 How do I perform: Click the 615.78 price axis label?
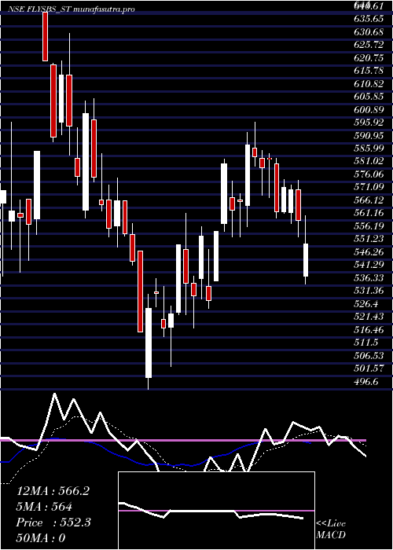point(369,71)
